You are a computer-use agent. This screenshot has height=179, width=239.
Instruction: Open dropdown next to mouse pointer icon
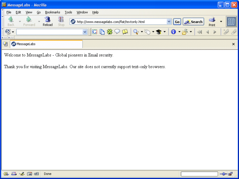click(153, 32)
